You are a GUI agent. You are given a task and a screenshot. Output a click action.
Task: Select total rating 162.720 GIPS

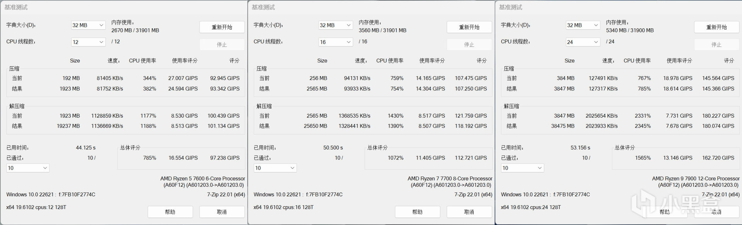718,158
